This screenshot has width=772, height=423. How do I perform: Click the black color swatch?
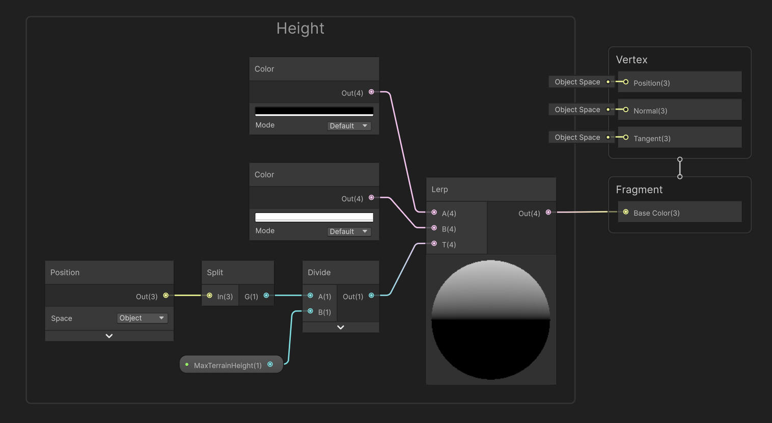click(314, 111)
